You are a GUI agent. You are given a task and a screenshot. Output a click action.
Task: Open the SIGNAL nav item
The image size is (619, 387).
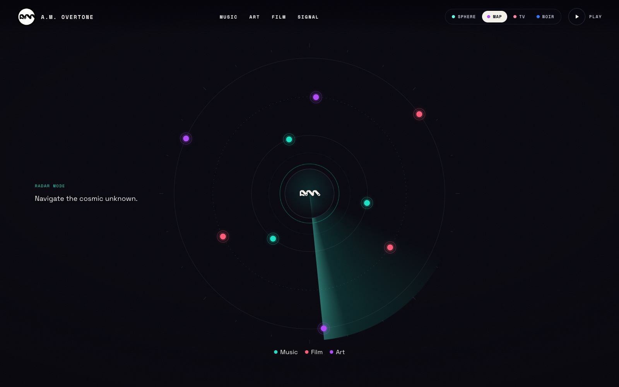coord(308,17)
